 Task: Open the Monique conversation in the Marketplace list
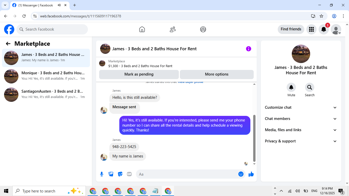[x=46, y=76]
